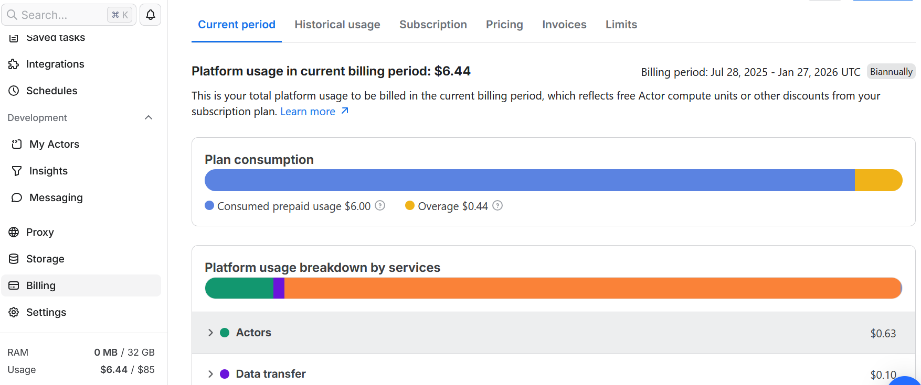The height and width of the screenshot is (385, 921).
Task: Click the Overage help question icon
Action: tap(497, 206)
